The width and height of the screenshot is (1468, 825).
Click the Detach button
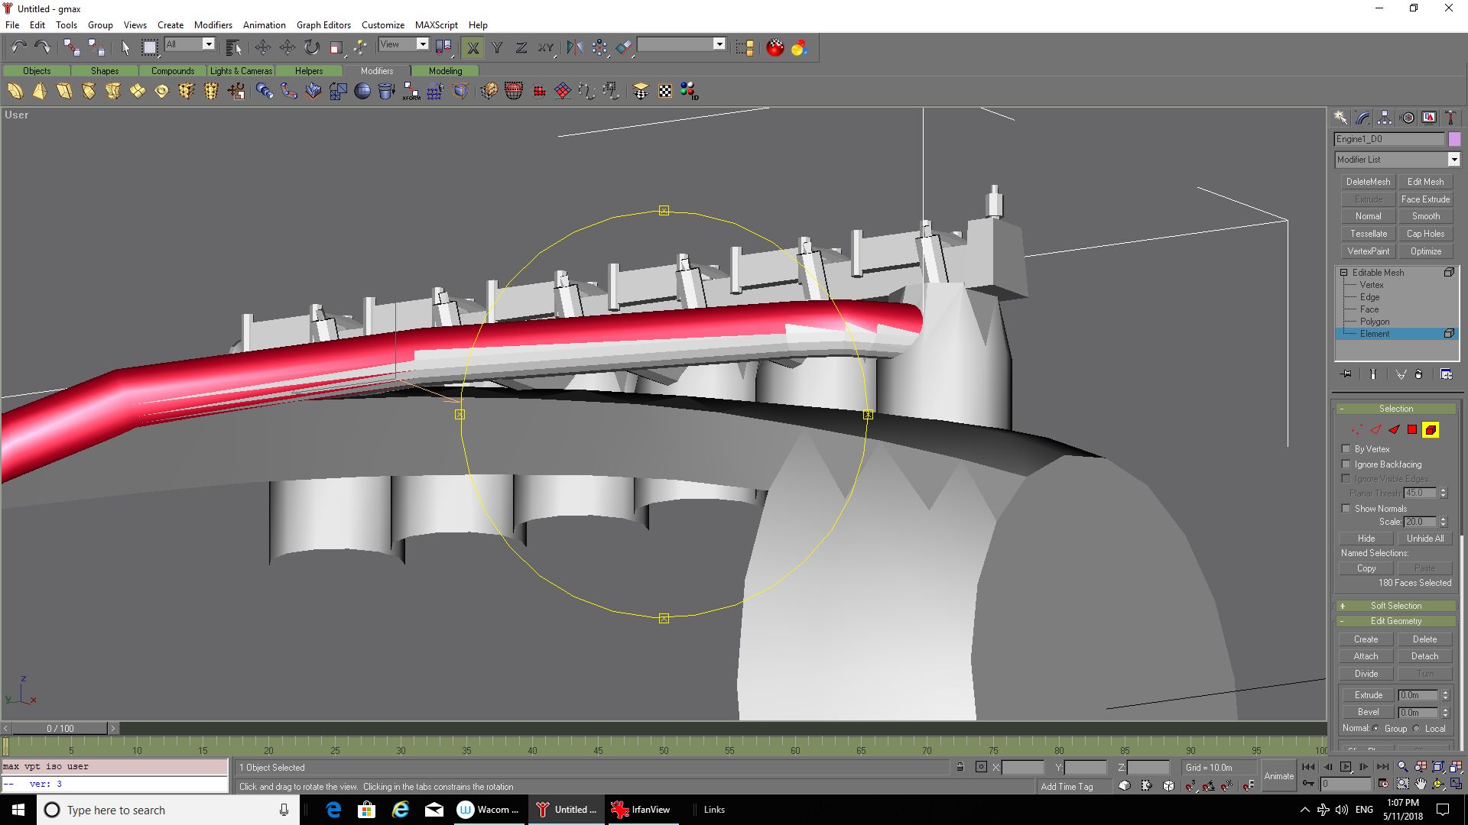(x=1424, y=656)
